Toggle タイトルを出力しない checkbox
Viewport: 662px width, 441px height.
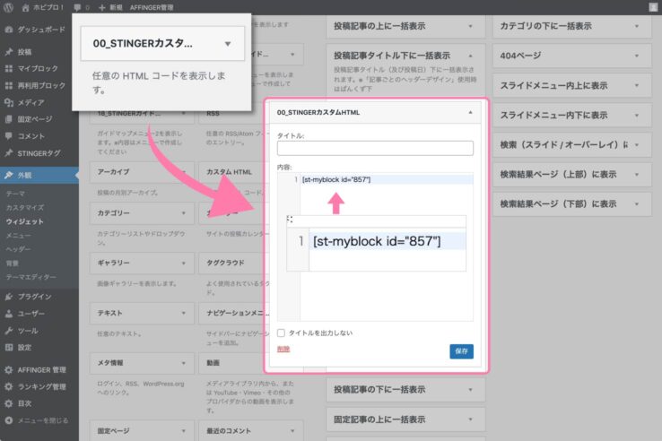281,333
